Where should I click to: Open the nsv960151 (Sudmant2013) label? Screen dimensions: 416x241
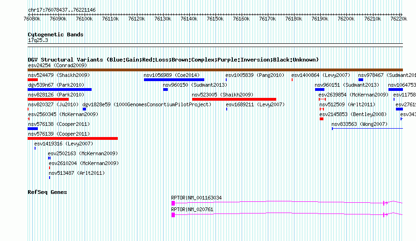pos(347,85)
